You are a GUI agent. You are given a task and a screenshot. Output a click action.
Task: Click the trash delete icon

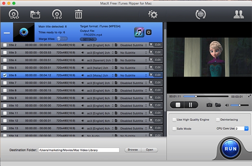pos(78,14)
